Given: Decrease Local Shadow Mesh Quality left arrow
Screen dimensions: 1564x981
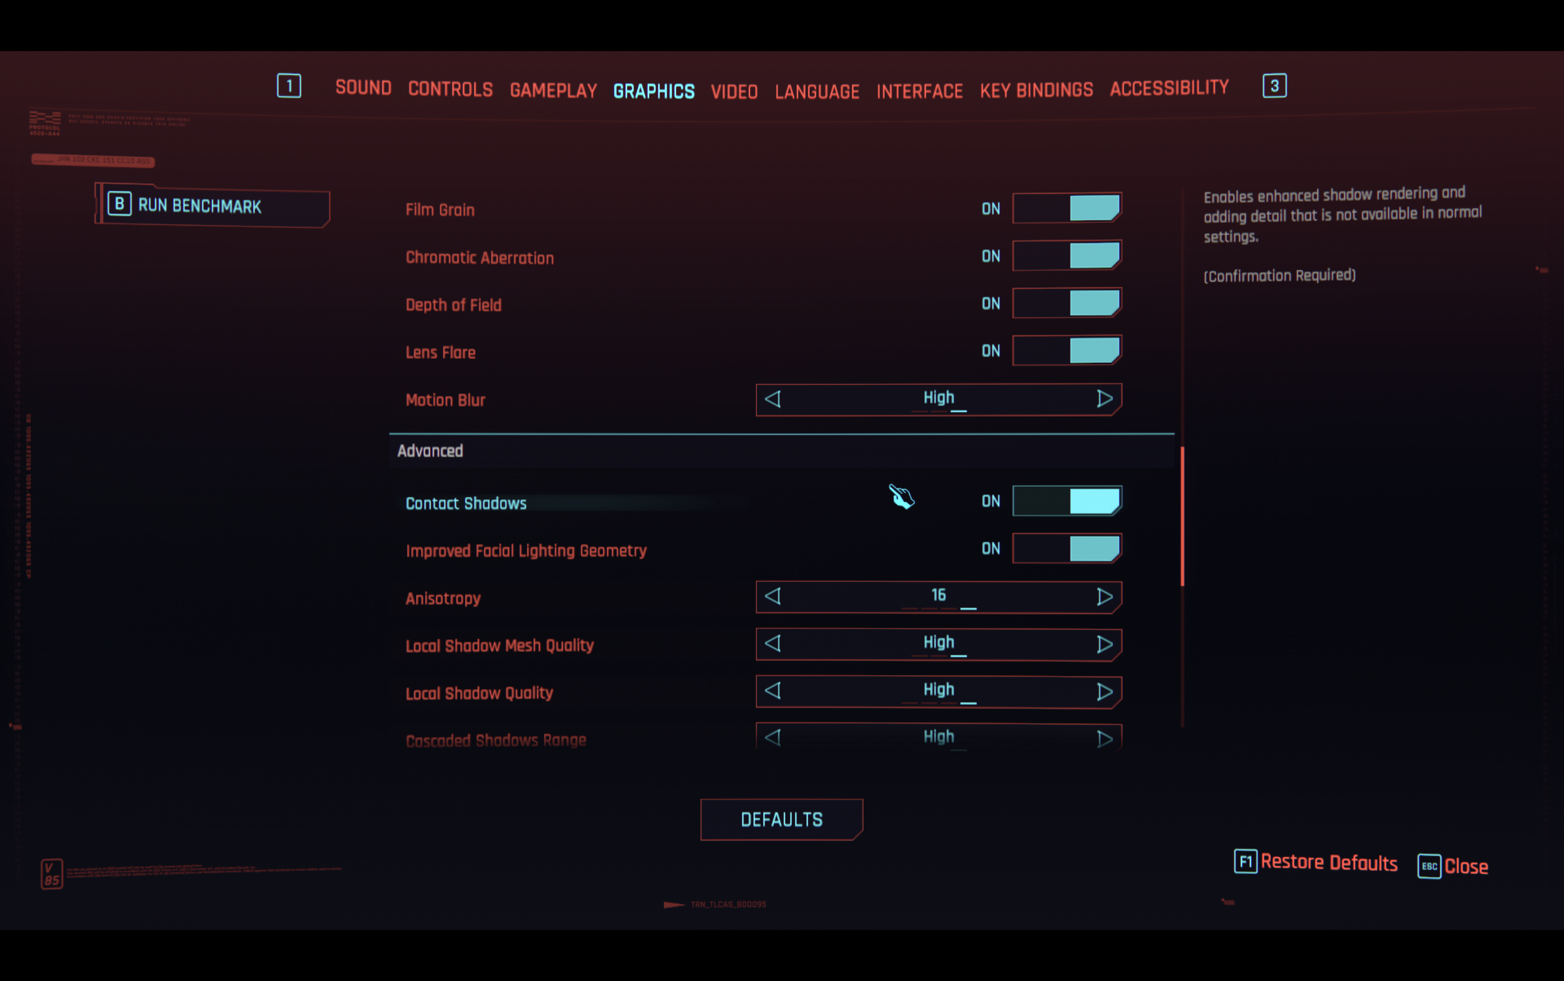Looking at the screenshot, I should coord(773,643).
